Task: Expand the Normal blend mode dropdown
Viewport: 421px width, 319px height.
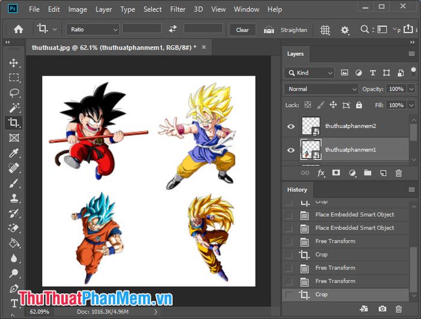Action: [321, 89]
